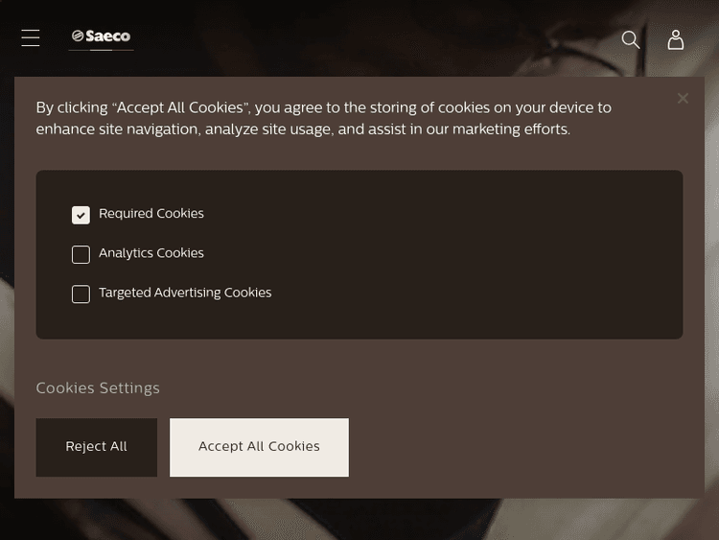The image size is (719, 540).
Task: Click the Saeco logo
Action: tap(101, 36)
